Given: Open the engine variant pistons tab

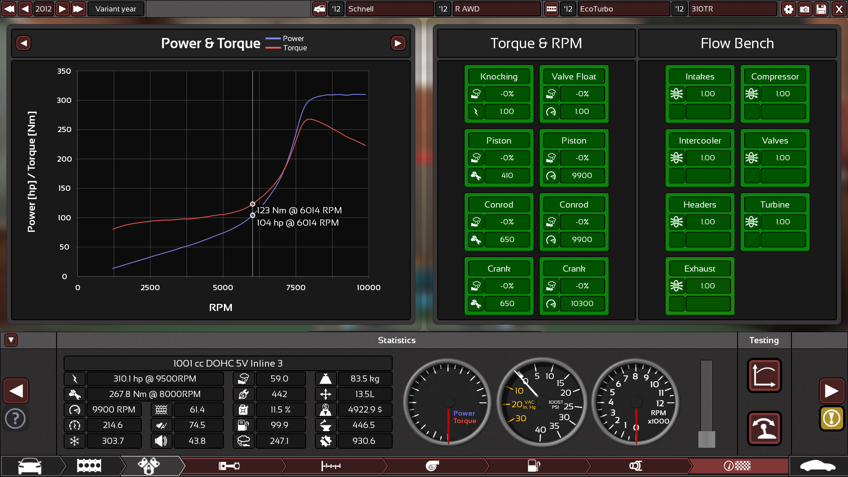Looking at the screenshot, I should click(149, 466).
